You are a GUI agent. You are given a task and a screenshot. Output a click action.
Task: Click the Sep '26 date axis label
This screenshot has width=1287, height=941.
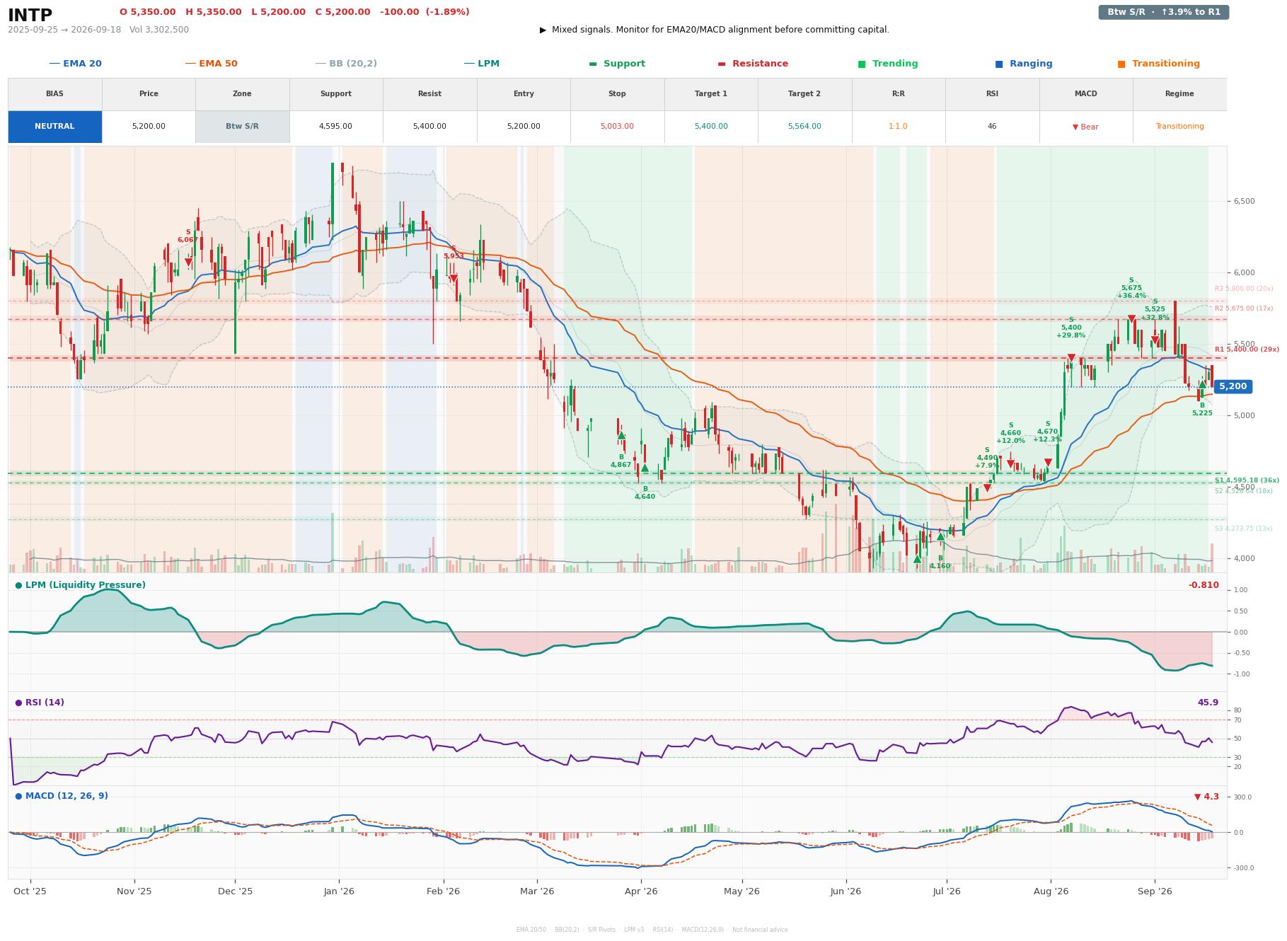point(1155,891)
